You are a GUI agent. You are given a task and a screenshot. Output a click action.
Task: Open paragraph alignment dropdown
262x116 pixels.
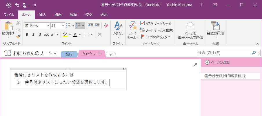click(89, 35)
